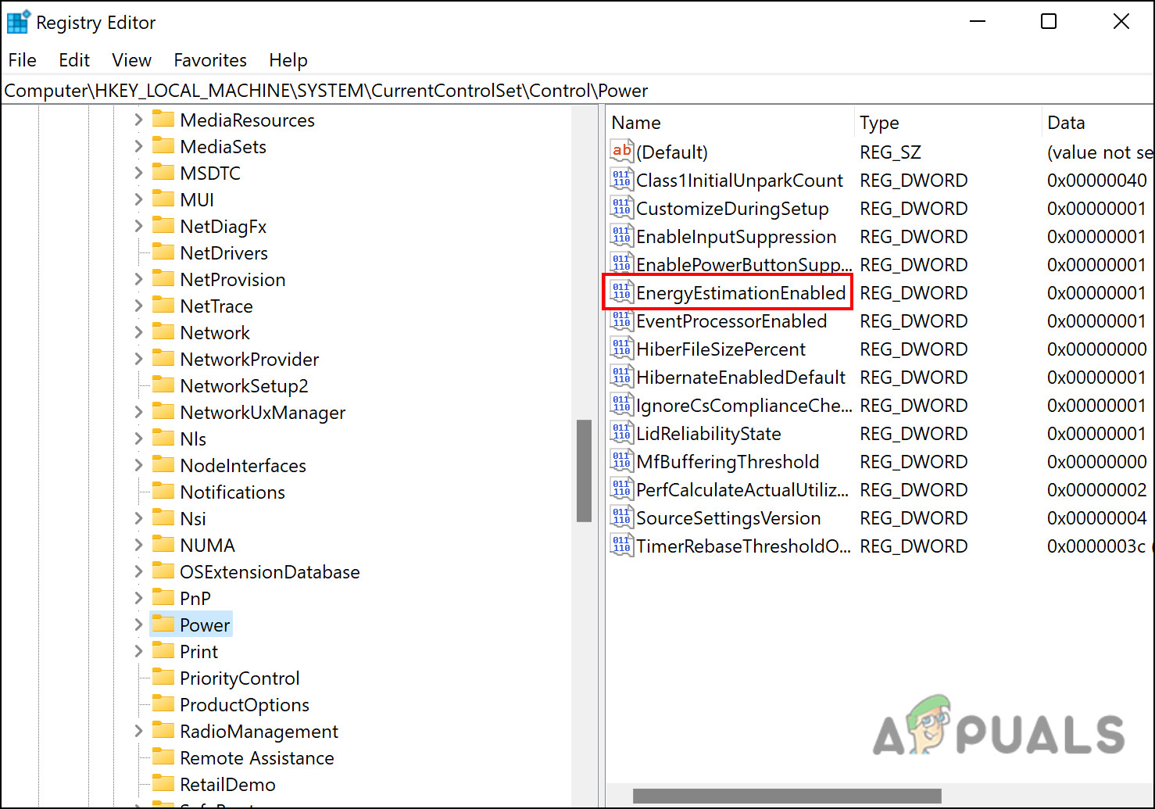The height and width of the screenshot is (809, 1155).
Task: Click the NUMA folder icon
Action: 163,544
